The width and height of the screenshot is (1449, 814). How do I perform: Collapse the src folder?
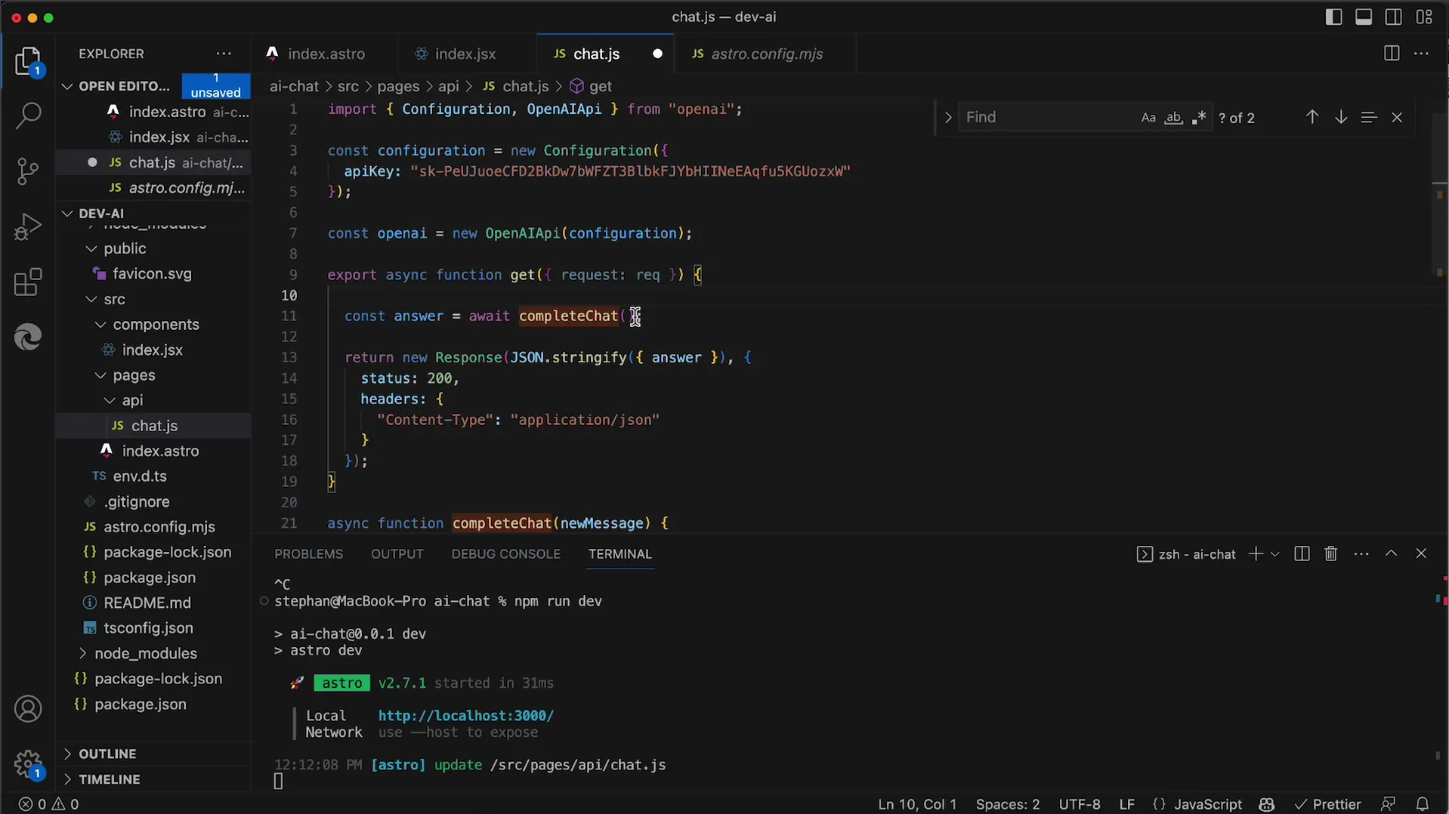tap(91, 299)
